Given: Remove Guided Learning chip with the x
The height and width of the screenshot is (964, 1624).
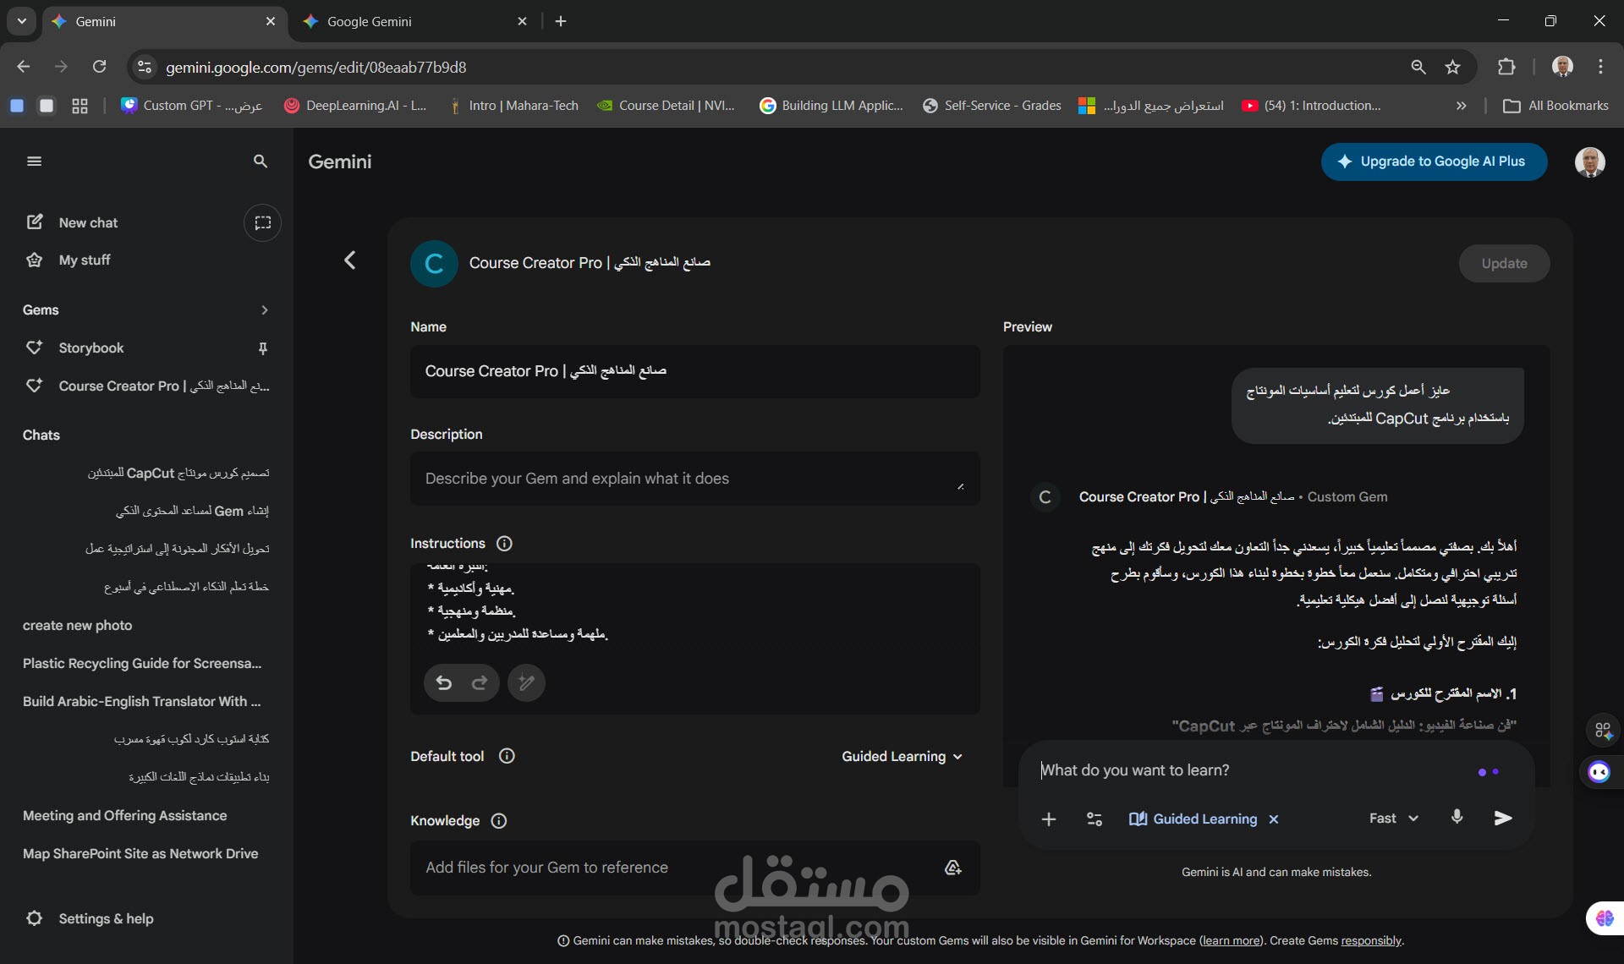Looking at the screenshot, I should click(1274, 819).
